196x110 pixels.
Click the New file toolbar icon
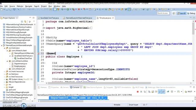[x=2, y=9]
